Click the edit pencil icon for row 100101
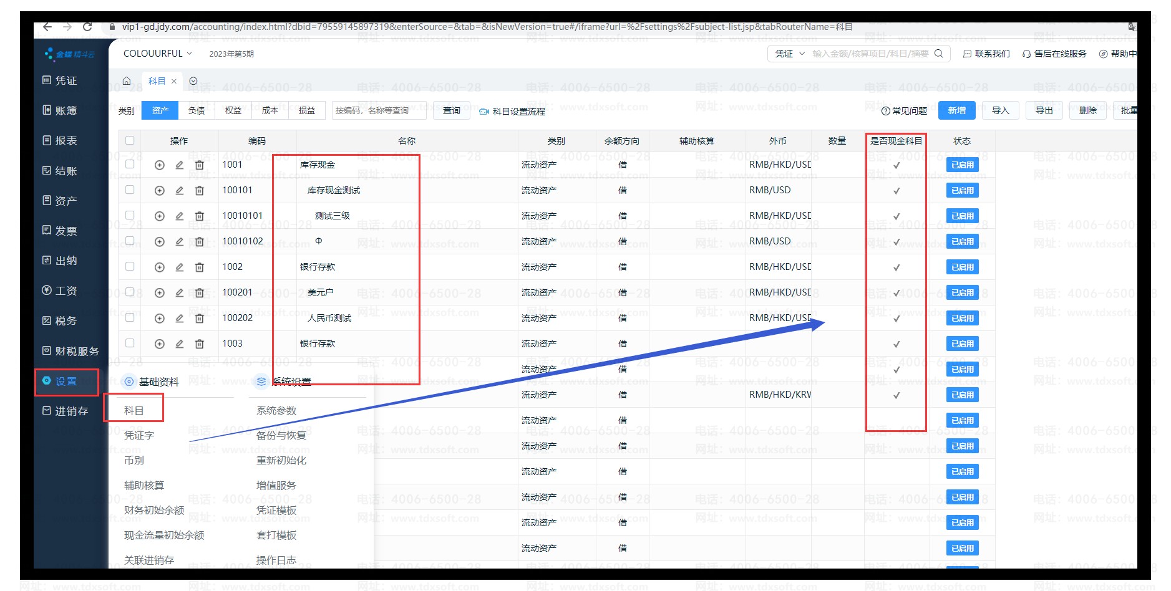Screen dimensions: 1171x591 click(179, 191)
